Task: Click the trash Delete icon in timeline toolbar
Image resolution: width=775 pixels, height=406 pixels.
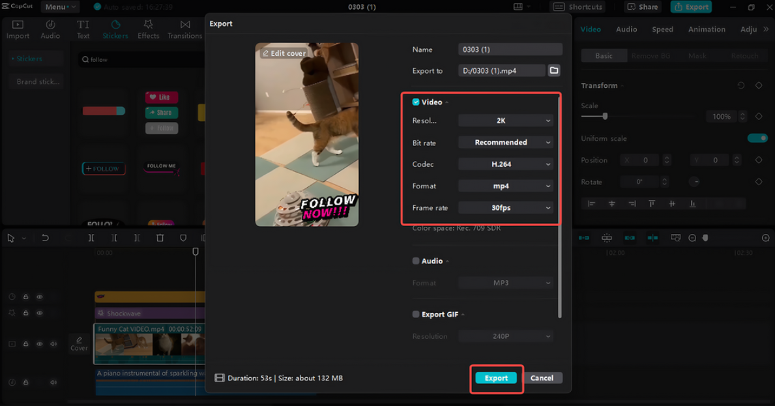Action: [160, 238]
